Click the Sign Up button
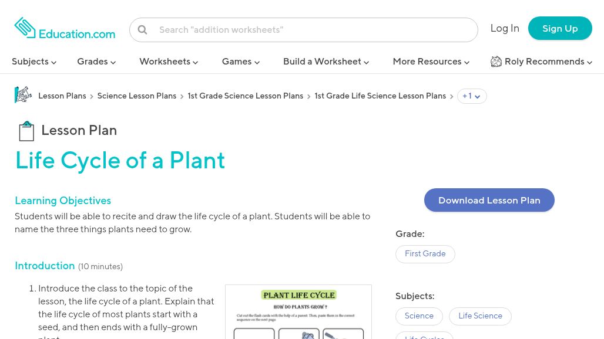The image size is (604, 339). [560, 28]
